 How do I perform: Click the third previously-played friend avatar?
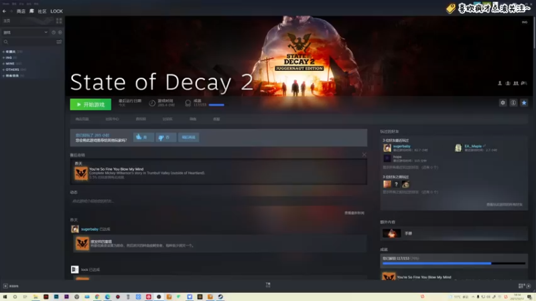[406, 185]
